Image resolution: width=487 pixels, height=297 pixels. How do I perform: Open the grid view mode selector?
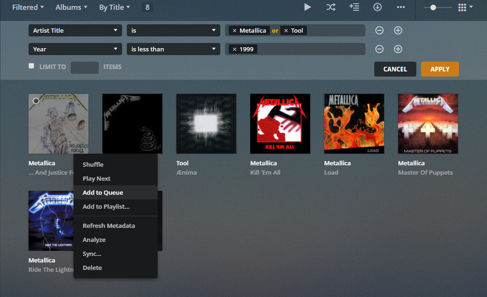465,8
